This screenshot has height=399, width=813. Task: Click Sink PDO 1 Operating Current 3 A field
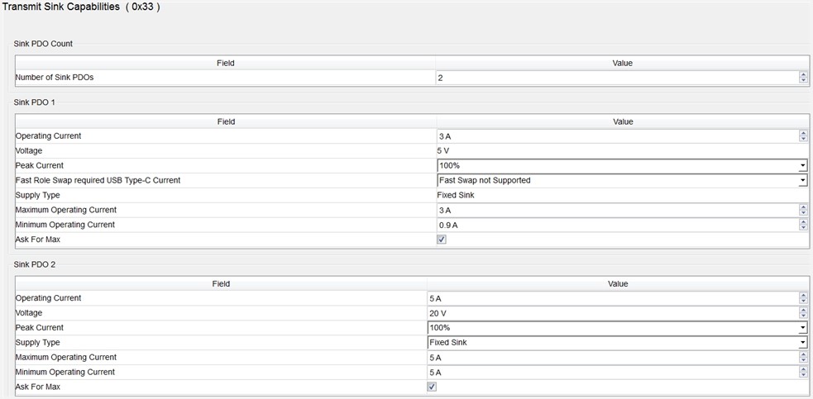[x=616, y=136]
